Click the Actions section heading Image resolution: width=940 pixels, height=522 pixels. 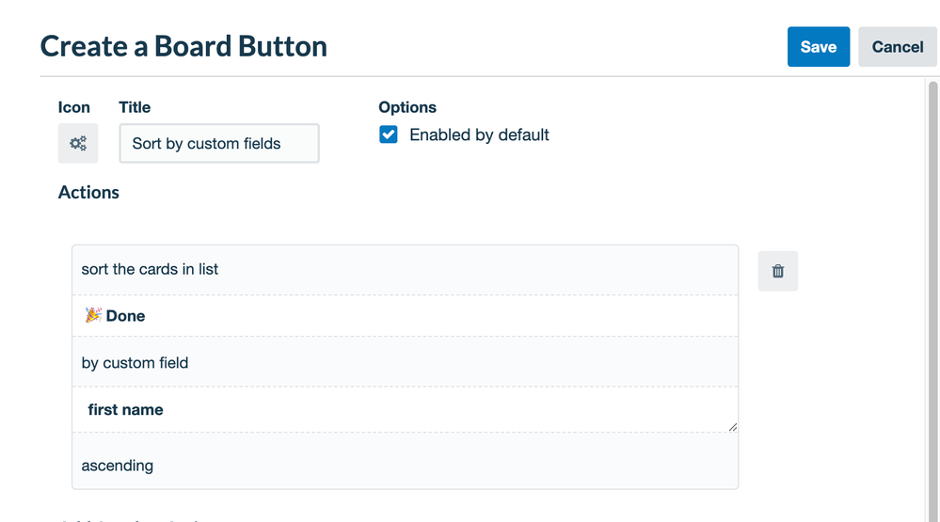pos(88,192)
